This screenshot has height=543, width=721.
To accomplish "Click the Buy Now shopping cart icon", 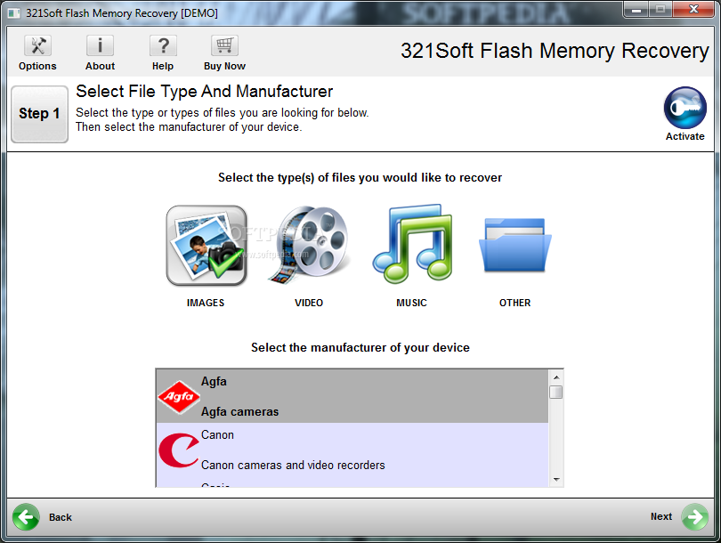I will point(224,45).
